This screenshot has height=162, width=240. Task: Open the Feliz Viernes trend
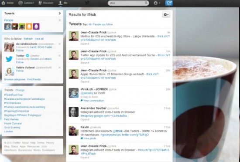click(x=11, y=119)
